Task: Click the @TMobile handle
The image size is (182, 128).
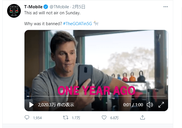Action: point(59,7)
